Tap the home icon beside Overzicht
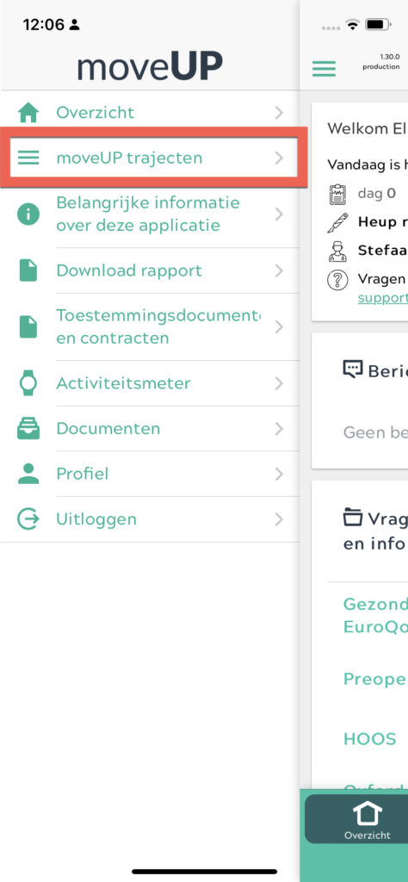 point(28,113)
